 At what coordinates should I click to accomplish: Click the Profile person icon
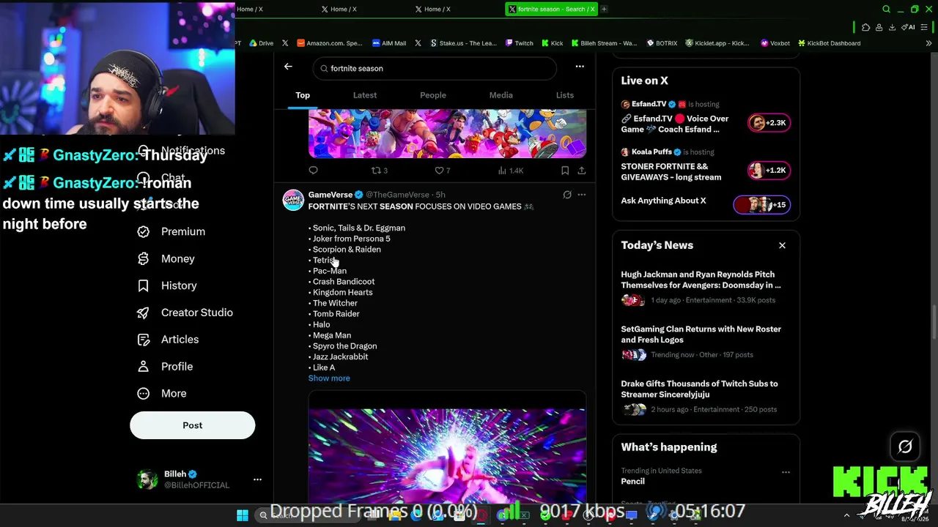pos(144,367)
